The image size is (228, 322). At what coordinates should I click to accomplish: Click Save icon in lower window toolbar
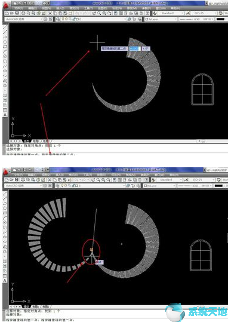17,180
